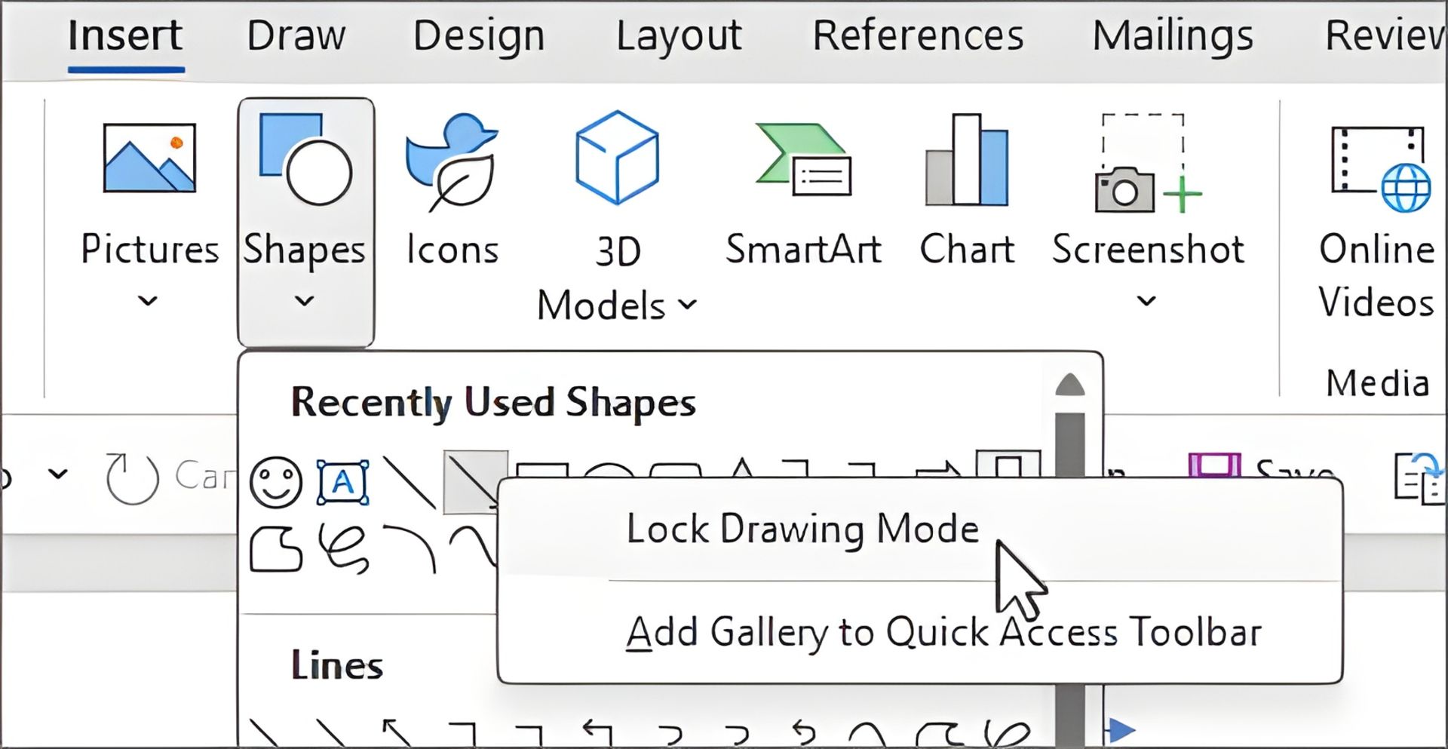Open the Screenshot dropdown chevron
The image size is (1448, 749).
coord(1146,301)
